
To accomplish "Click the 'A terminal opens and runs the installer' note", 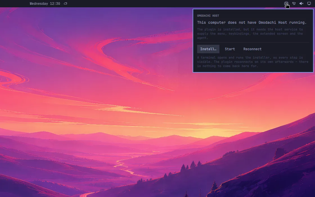I will 253,62.
